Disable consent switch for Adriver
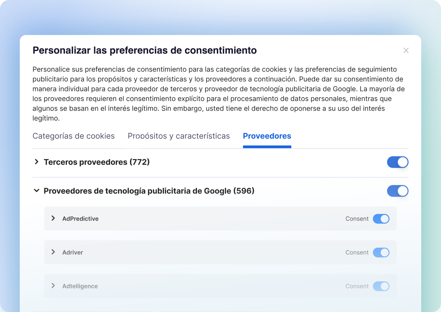The width and height of the screenshot is (441, 312). tap(381, 252)
